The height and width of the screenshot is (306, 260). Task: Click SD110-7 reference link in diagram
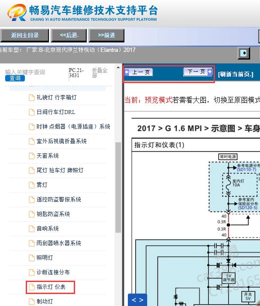click(x=247, y=170)
